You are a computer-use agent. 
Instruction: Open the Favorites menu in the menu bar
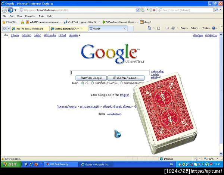tap(30, 16)
